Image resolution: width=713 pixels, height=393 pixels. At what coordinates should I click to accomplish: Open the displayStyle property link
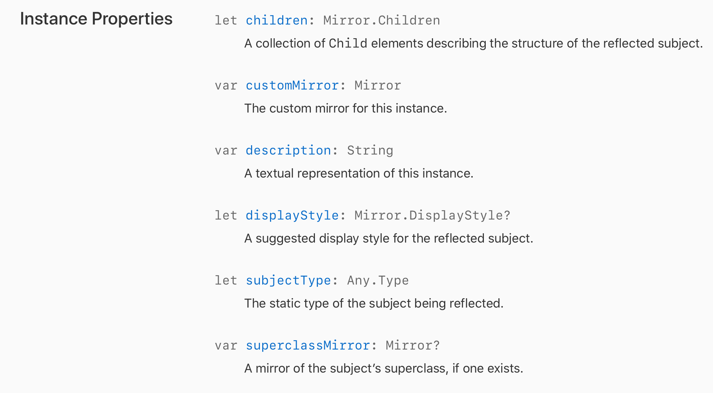point(292,215)
